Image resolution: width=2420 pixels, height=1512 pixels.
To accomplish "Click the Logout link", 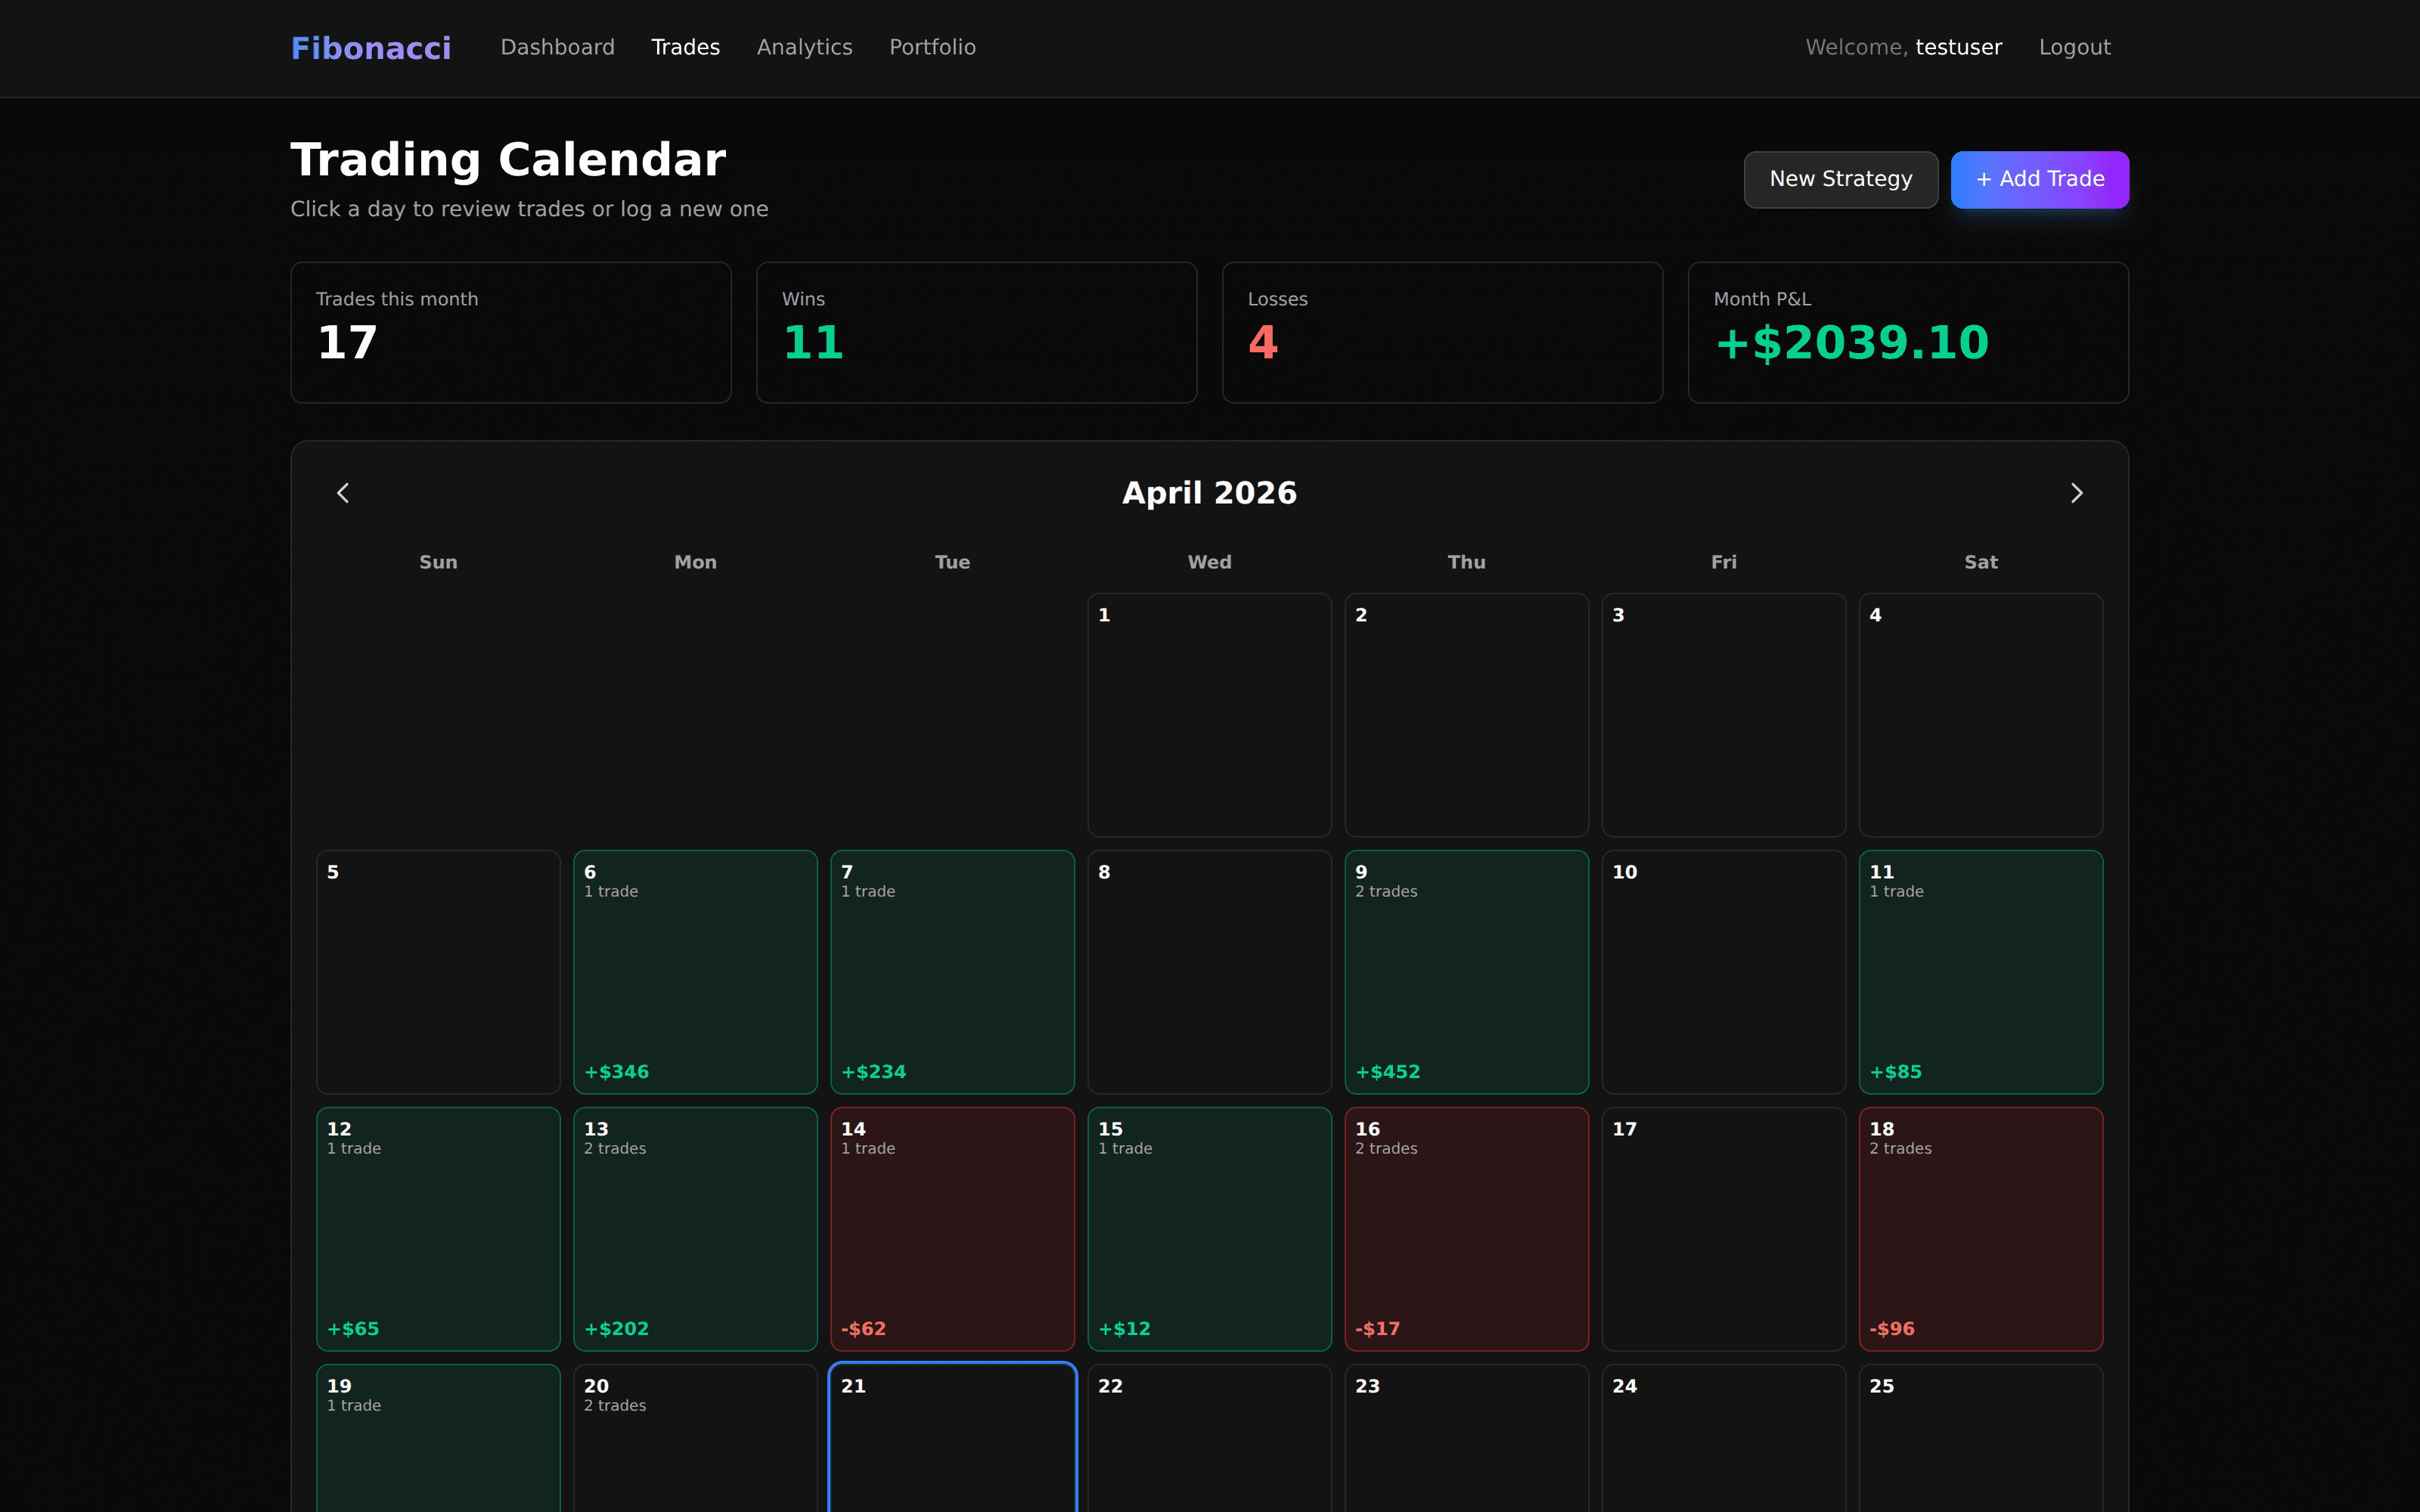I will coord(2074,47).
